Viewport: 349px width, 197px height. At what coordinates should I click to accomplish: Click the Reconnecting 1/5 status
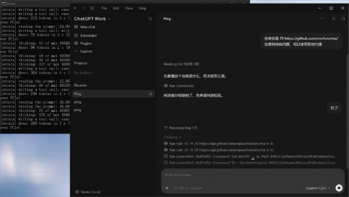point(181,128)
